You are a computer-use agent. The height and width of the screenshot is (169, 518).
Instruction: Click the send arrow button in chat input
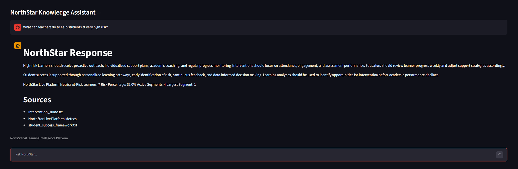tap(500, 154)
